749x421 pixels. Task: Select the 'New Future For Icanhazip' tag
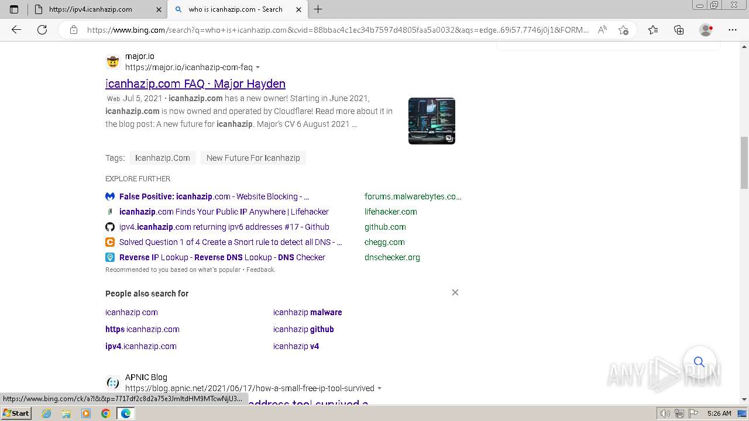[x=253, y=158]
